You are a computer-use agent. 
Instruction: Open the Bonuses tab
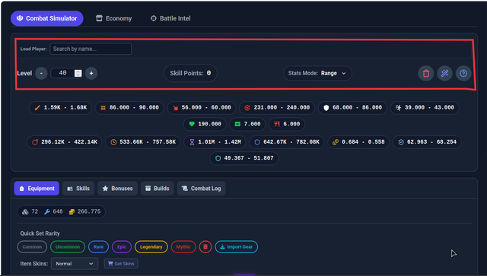(x=117, y=189)
